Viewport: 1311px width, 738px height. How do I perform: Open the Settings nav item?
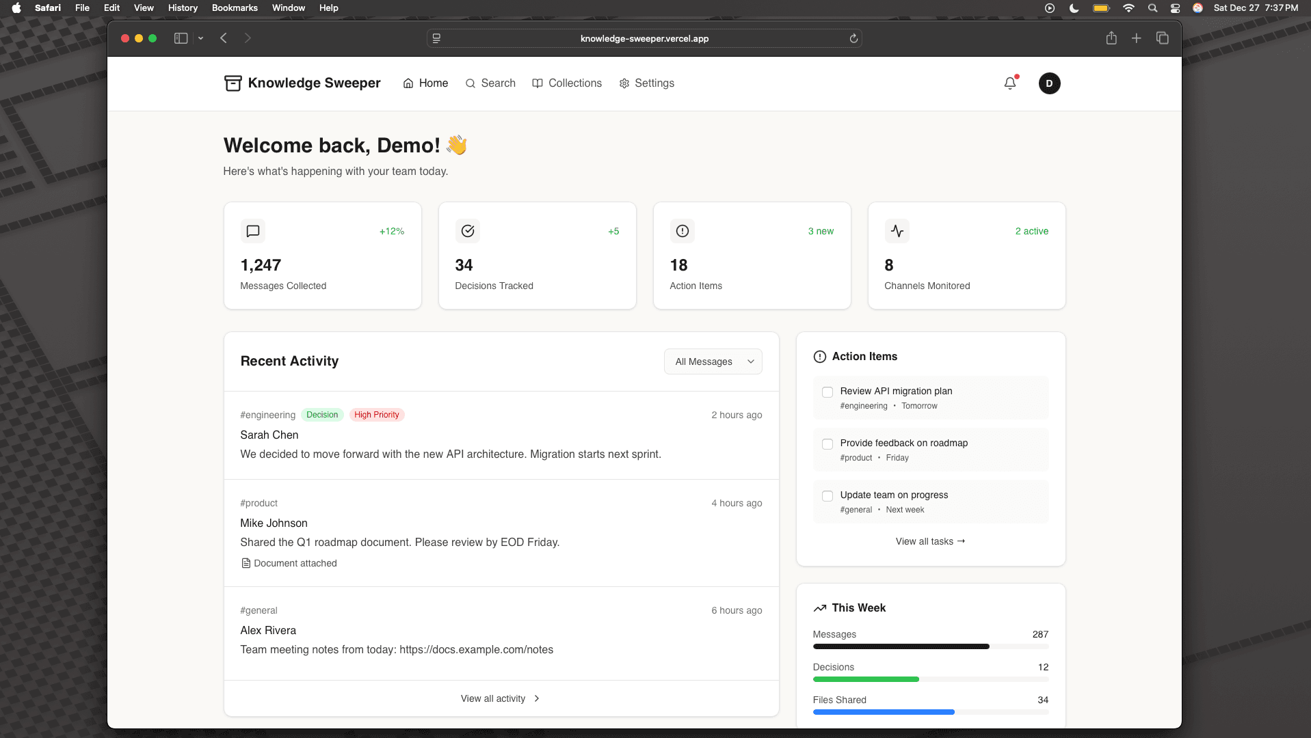(646, 83)
